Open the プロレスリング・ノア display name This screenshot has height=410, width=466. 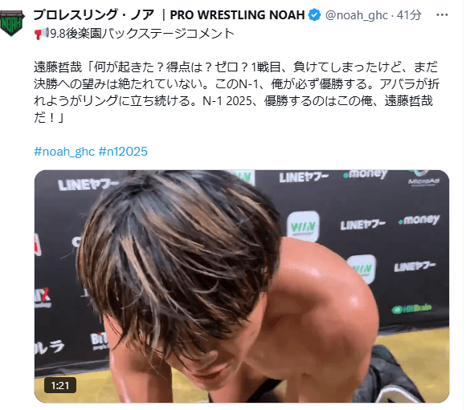[x=94, y=15]
